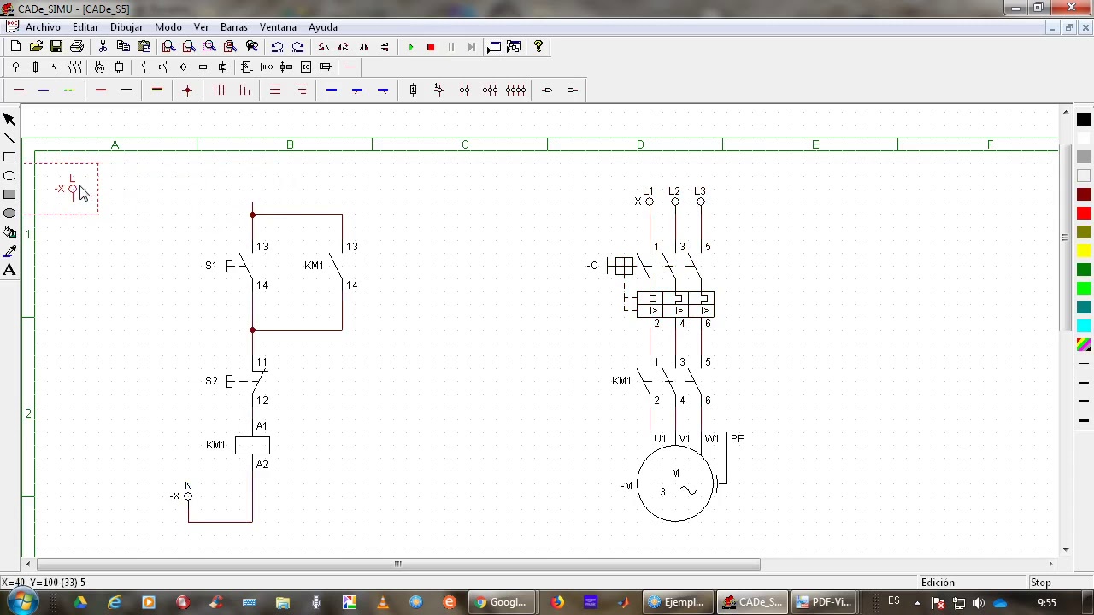Open the Editar menu
The height and width of the screenshot is (615, 1094).
click(85, 27)
